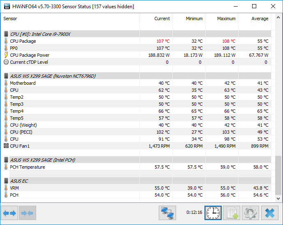
Task: Click the Intel Core i9-7900X chip icon
Action: coord(6,34)
